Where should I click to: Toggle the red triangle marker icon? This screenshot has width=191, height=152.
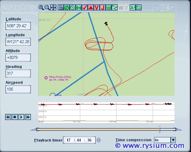[x=90, y=7]
